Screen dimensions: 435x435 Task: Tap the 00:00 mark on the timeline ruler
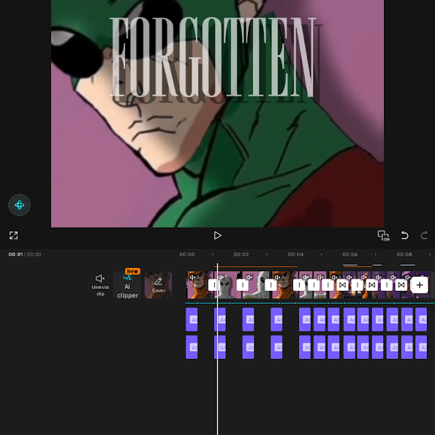[187, 254]
